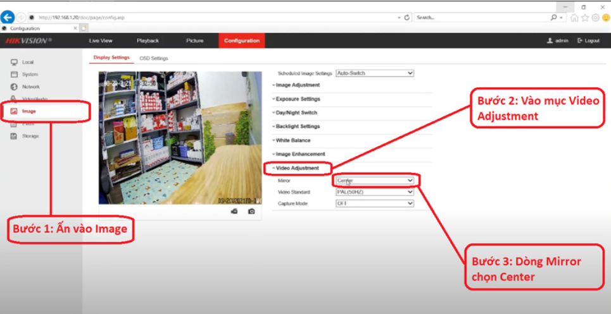Open Scheduled Image Settings Auto-Switch dropdown
Screen dimensions: 611x314
374,73
